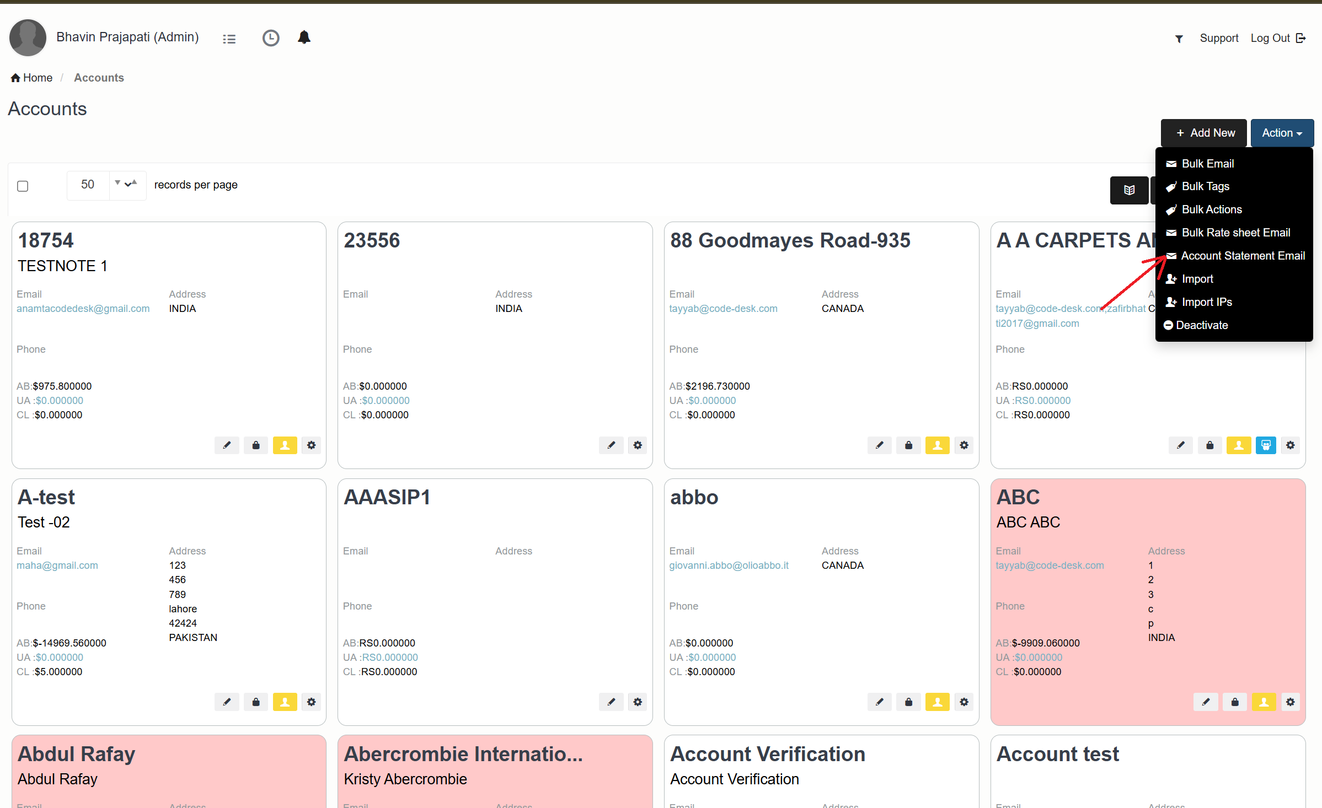
Task: Switch to grid view icon button
Action: (1129, 190)
